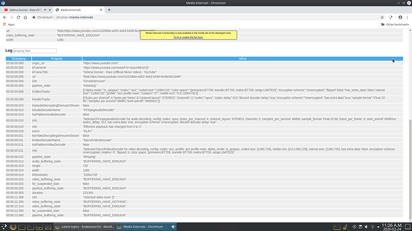
Task: Click the "PLAY" event value
Action: [x=88, y=131]
